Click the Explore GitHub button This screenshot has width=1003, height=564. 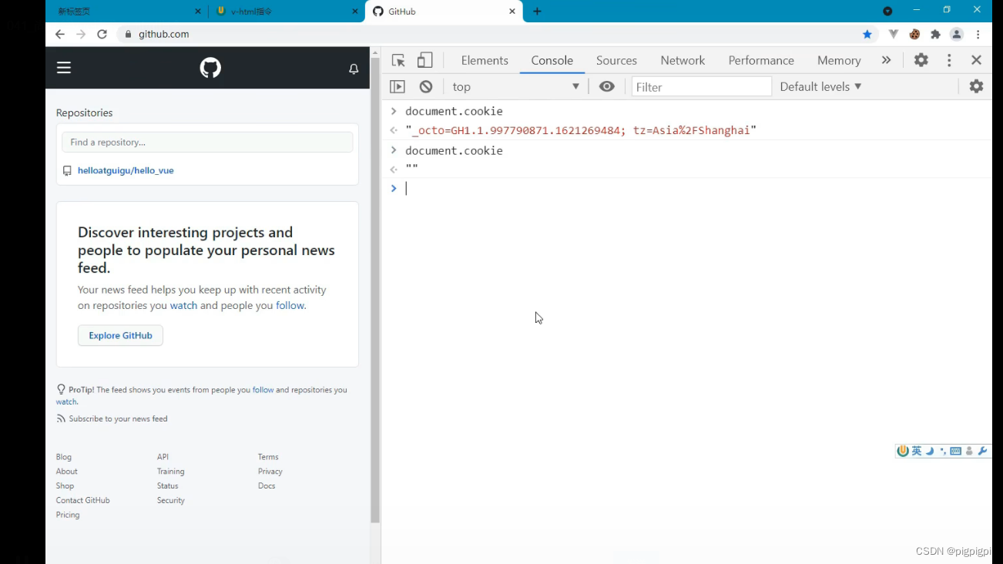(120, 335)
